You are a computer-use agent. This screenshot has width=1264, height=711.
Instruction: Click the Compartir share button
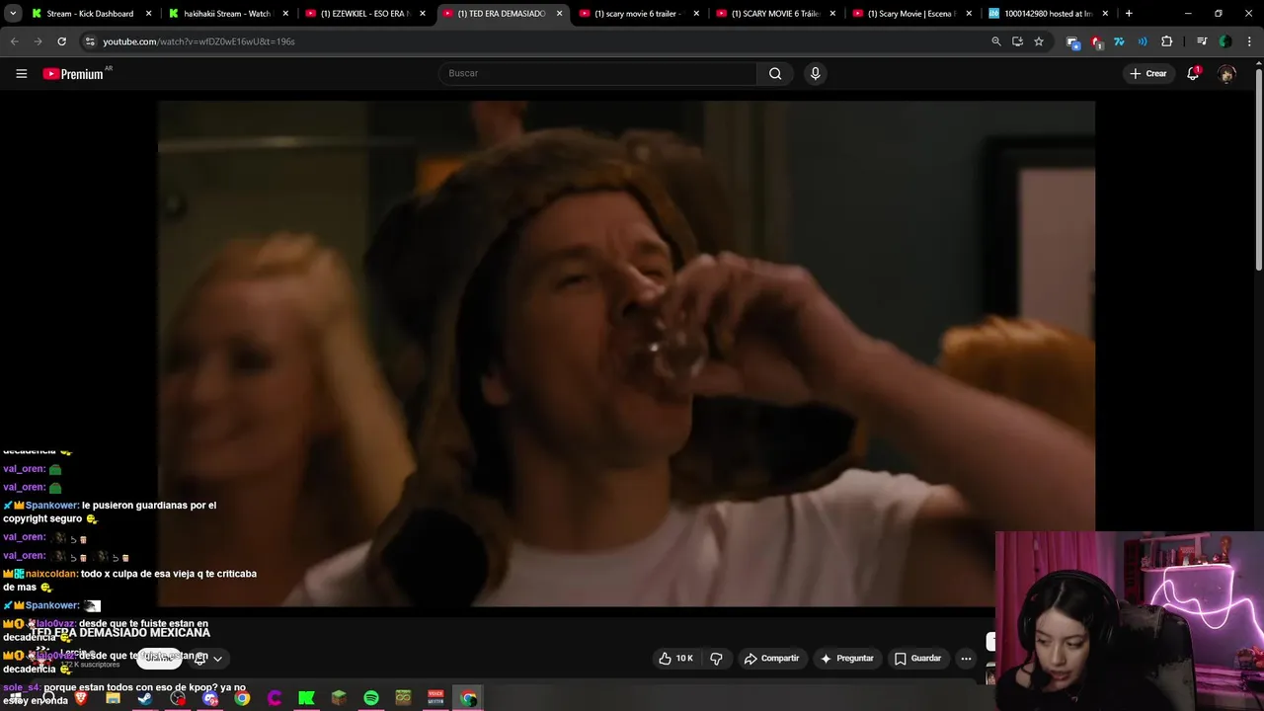771,658
